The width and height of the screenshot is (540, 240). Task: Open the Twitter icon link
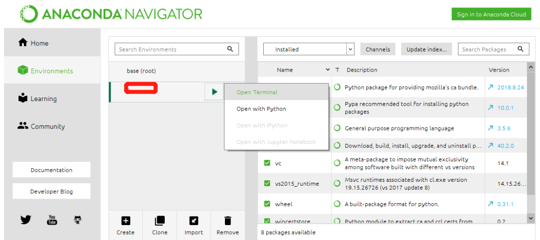coord(26,220)
